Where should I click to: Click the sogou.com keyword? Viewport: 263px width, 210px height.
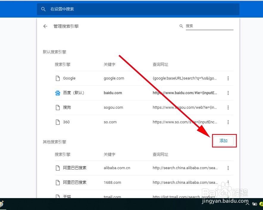113,108
